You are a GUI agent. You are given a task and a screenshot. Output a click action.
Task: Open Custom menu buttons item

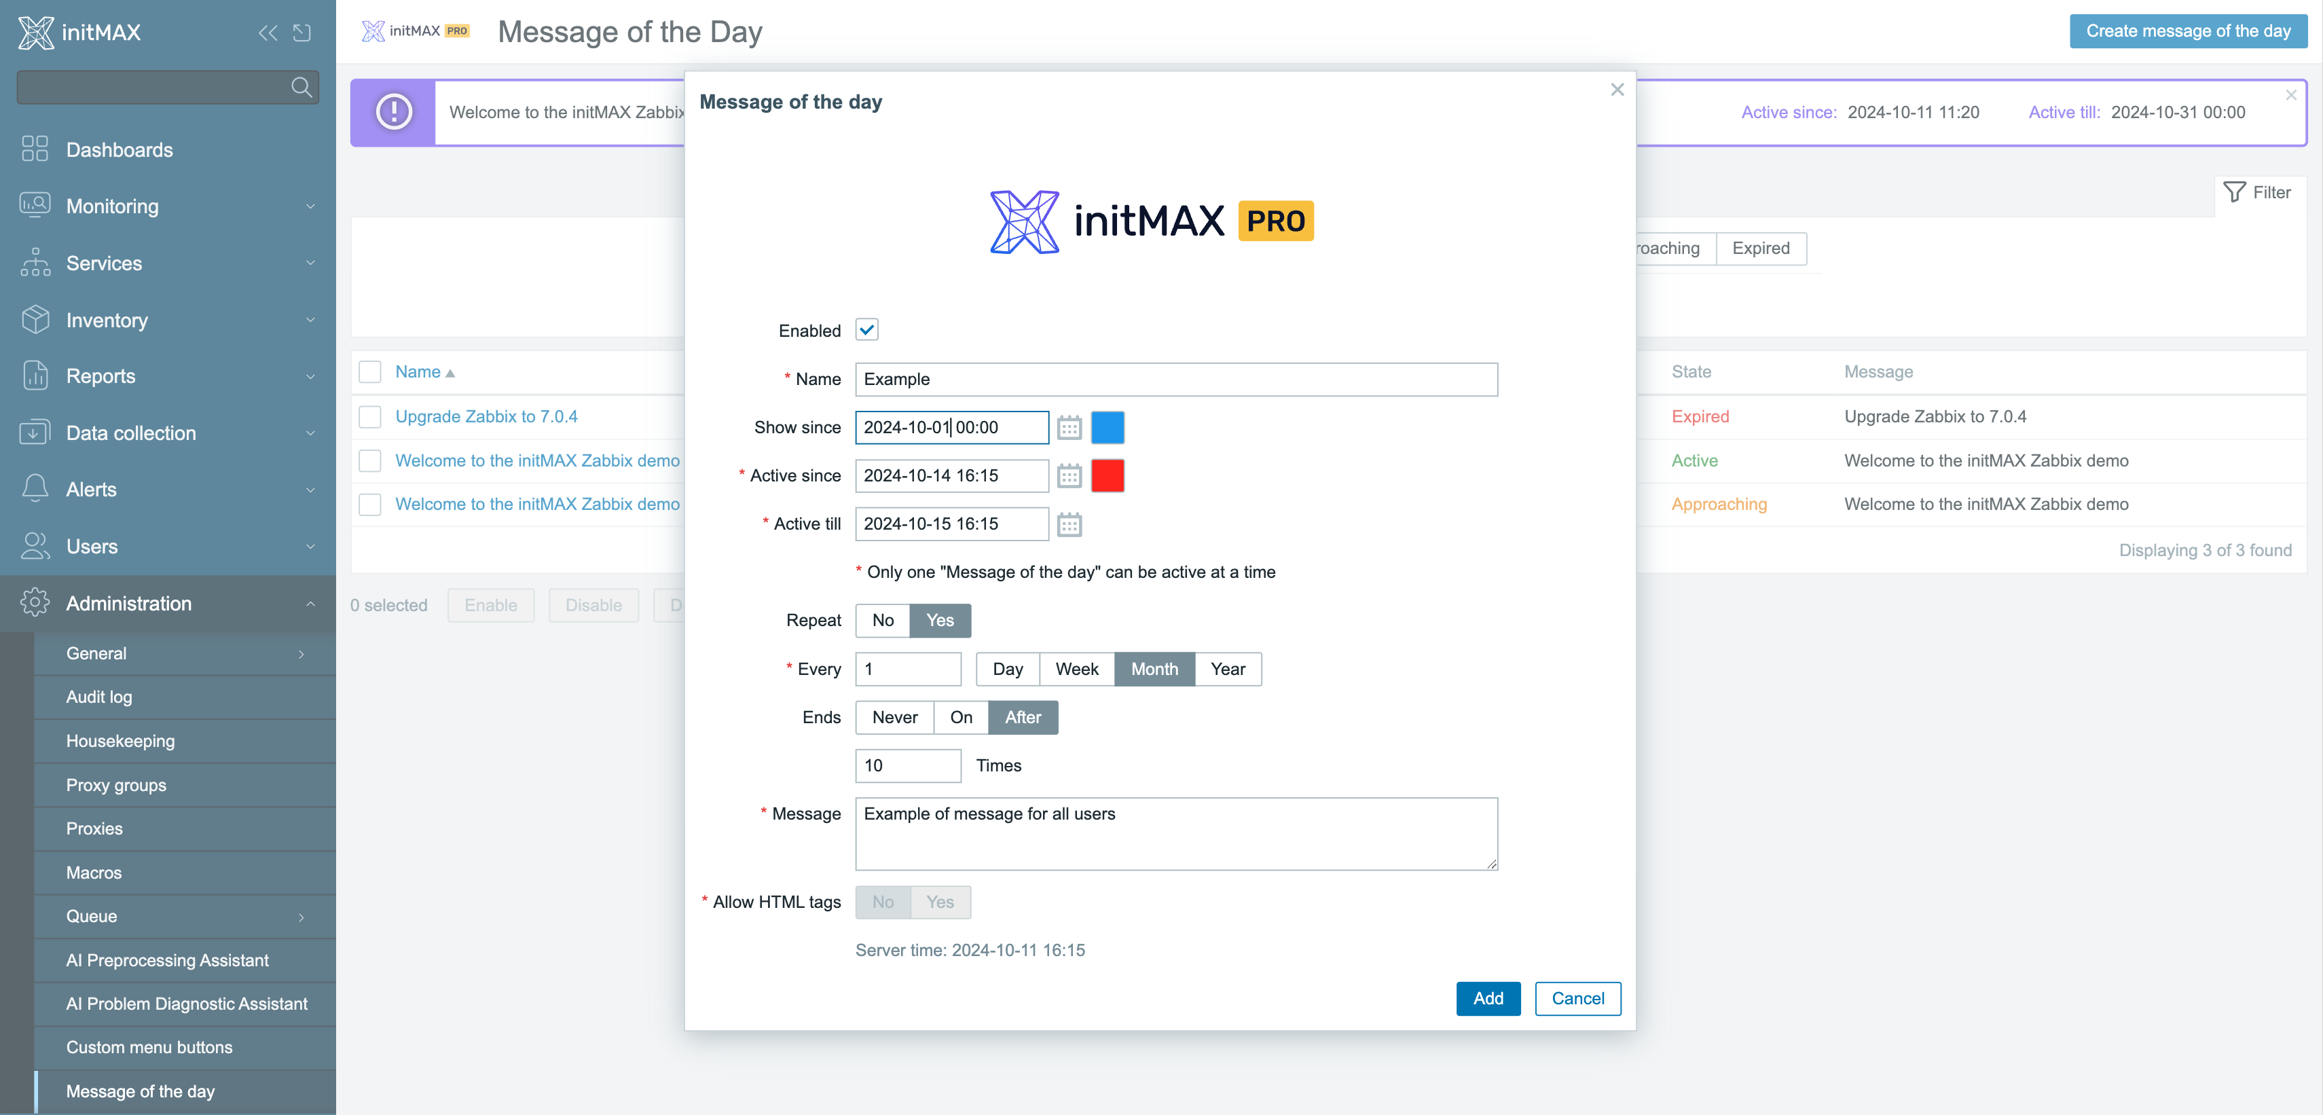pyautogui.click(x=185, y=1047)
